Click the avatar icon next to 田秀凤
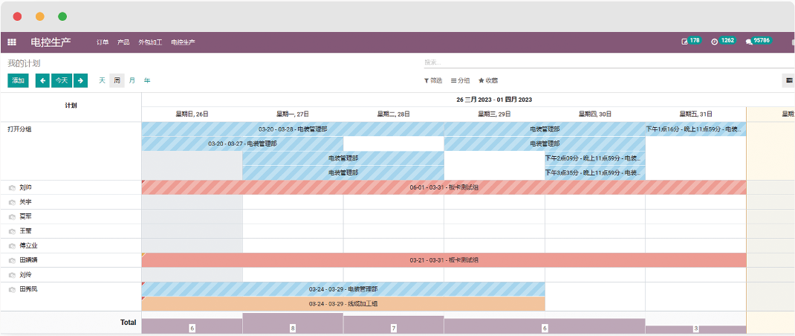 click(x=12, y=289)
